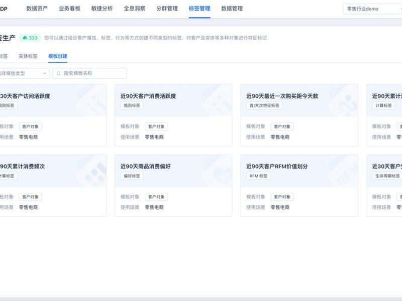Image resolution: width=402 pixels, height=301 pixels.
Task: Open the 近90天商品消费偏好 template card
Action: (173, 186)
